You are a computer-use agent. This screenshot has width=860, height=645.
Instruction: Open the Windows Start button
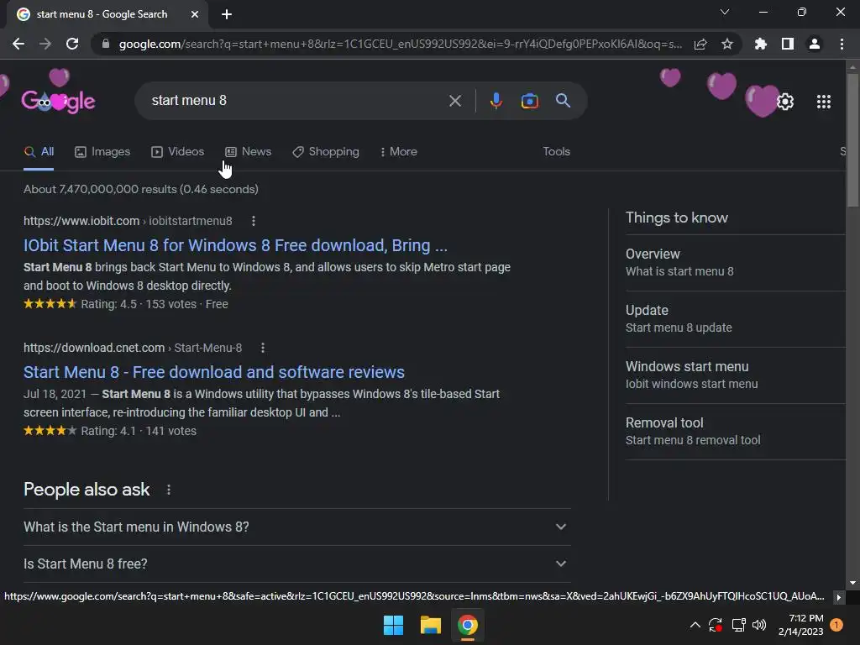coord(393,625)
